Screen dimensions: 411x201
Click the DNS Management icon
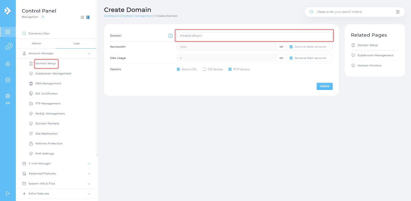pos(31,83)
